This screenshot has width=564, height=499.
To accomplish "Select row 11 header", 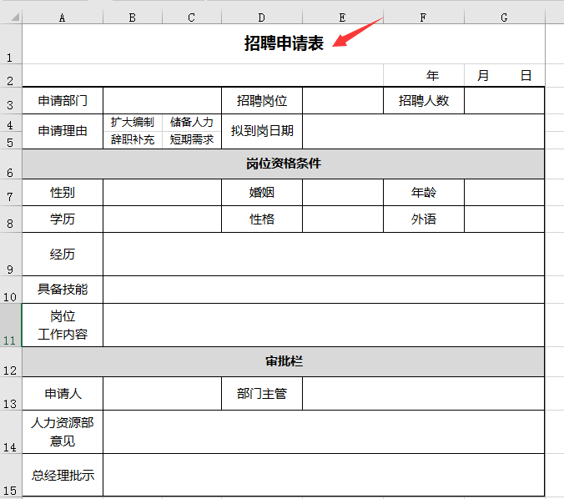I will point(11,325).
